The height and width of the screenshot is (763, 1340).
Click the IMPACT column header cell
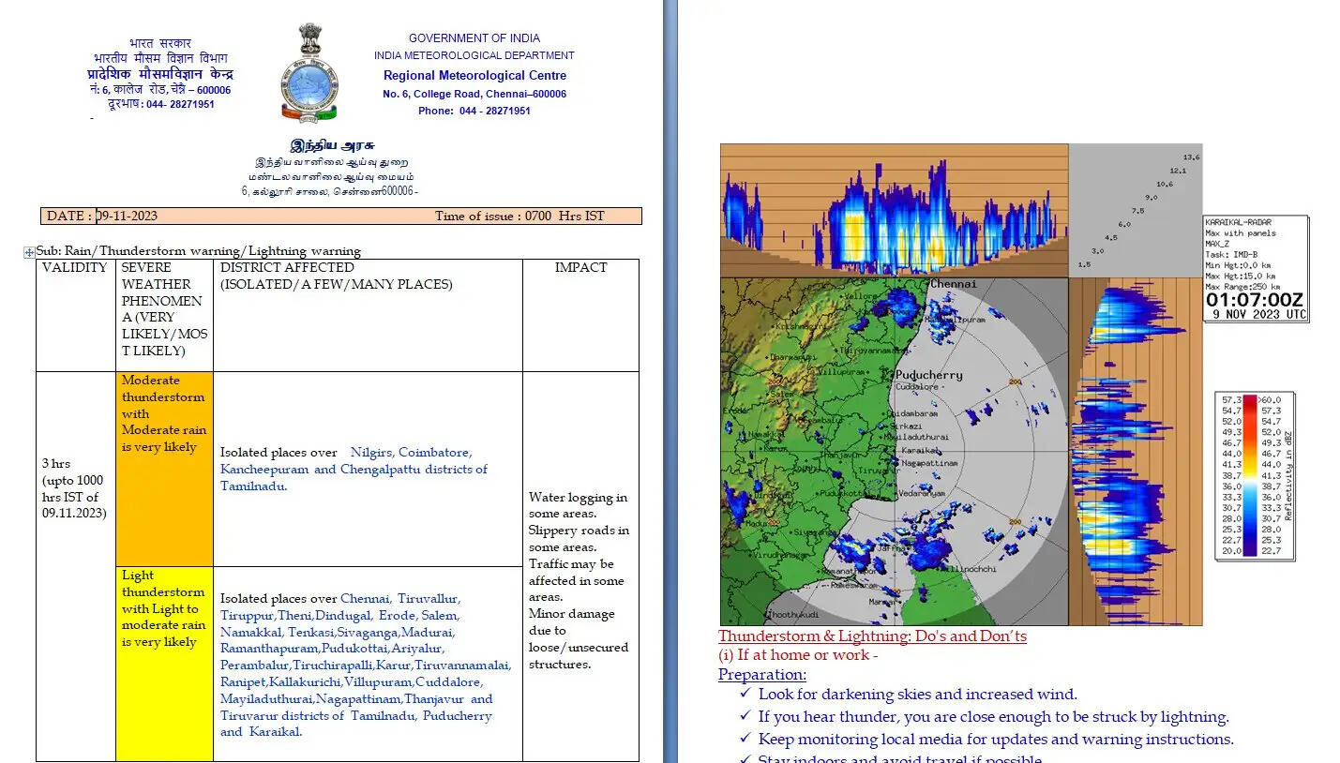click(x=580, y=268)
